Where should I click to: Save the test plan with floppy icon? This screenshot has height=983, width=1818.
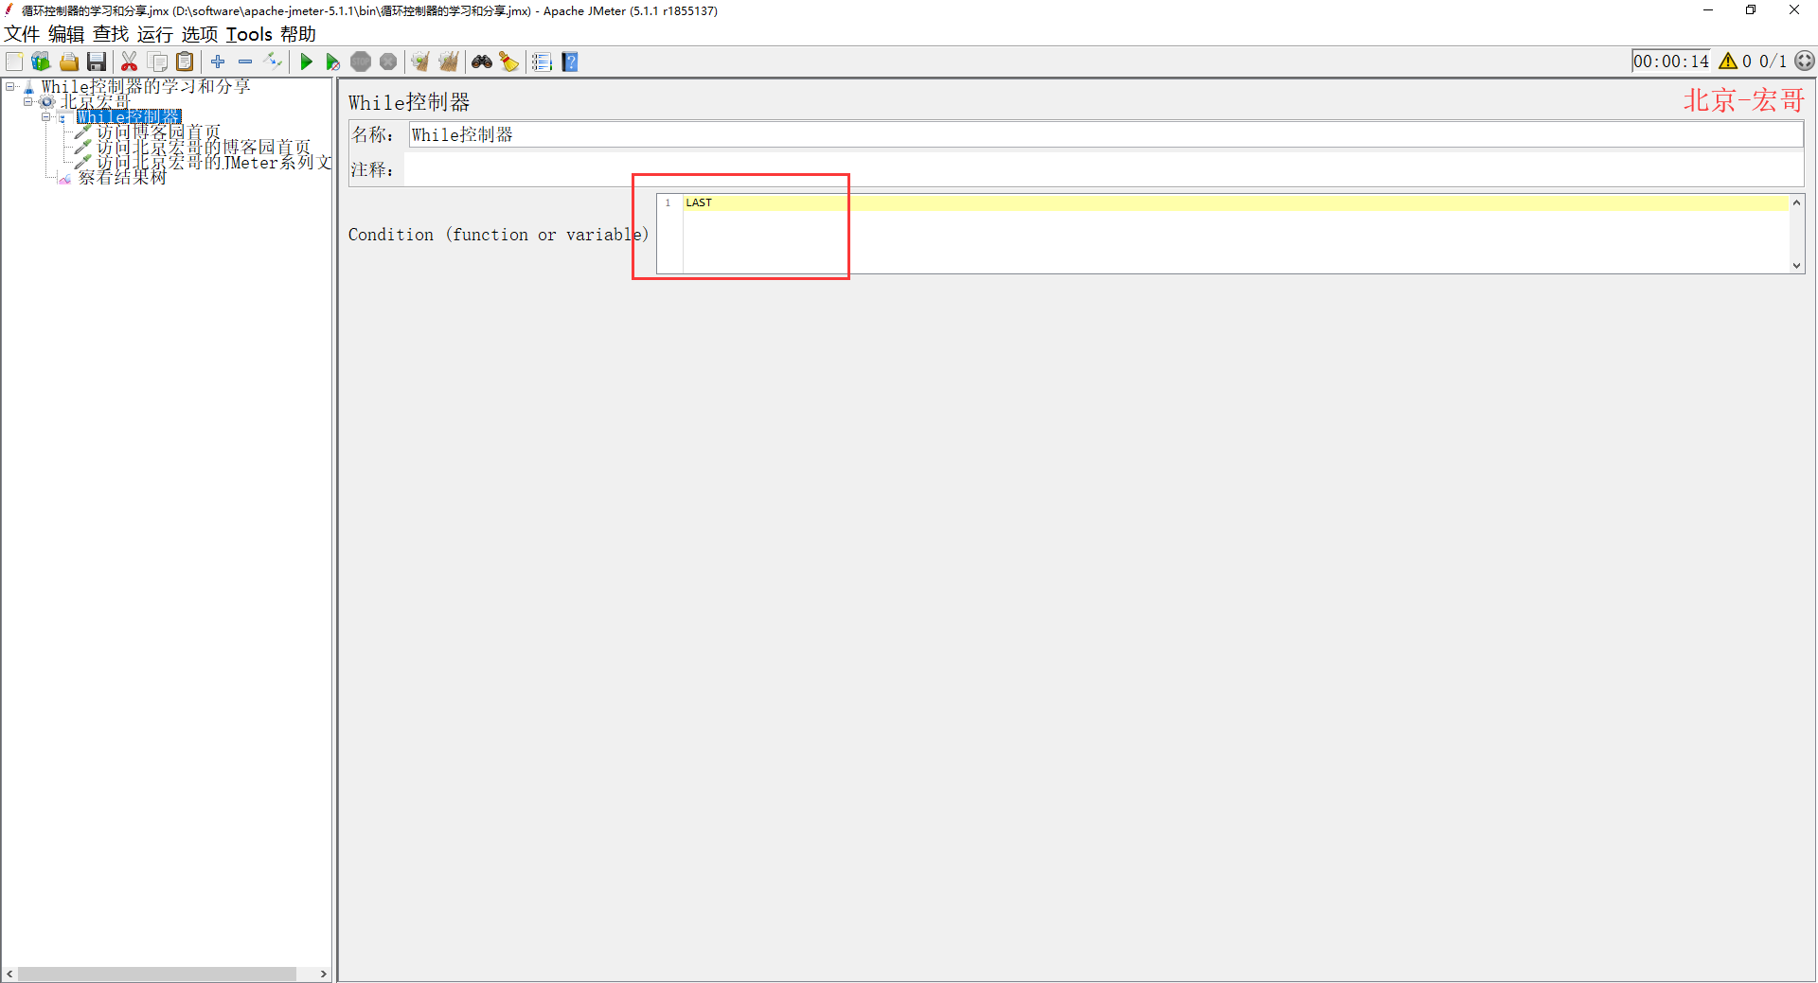[97, 61]
